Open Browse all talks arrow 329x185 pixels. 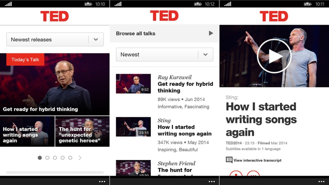click(211, 33)
